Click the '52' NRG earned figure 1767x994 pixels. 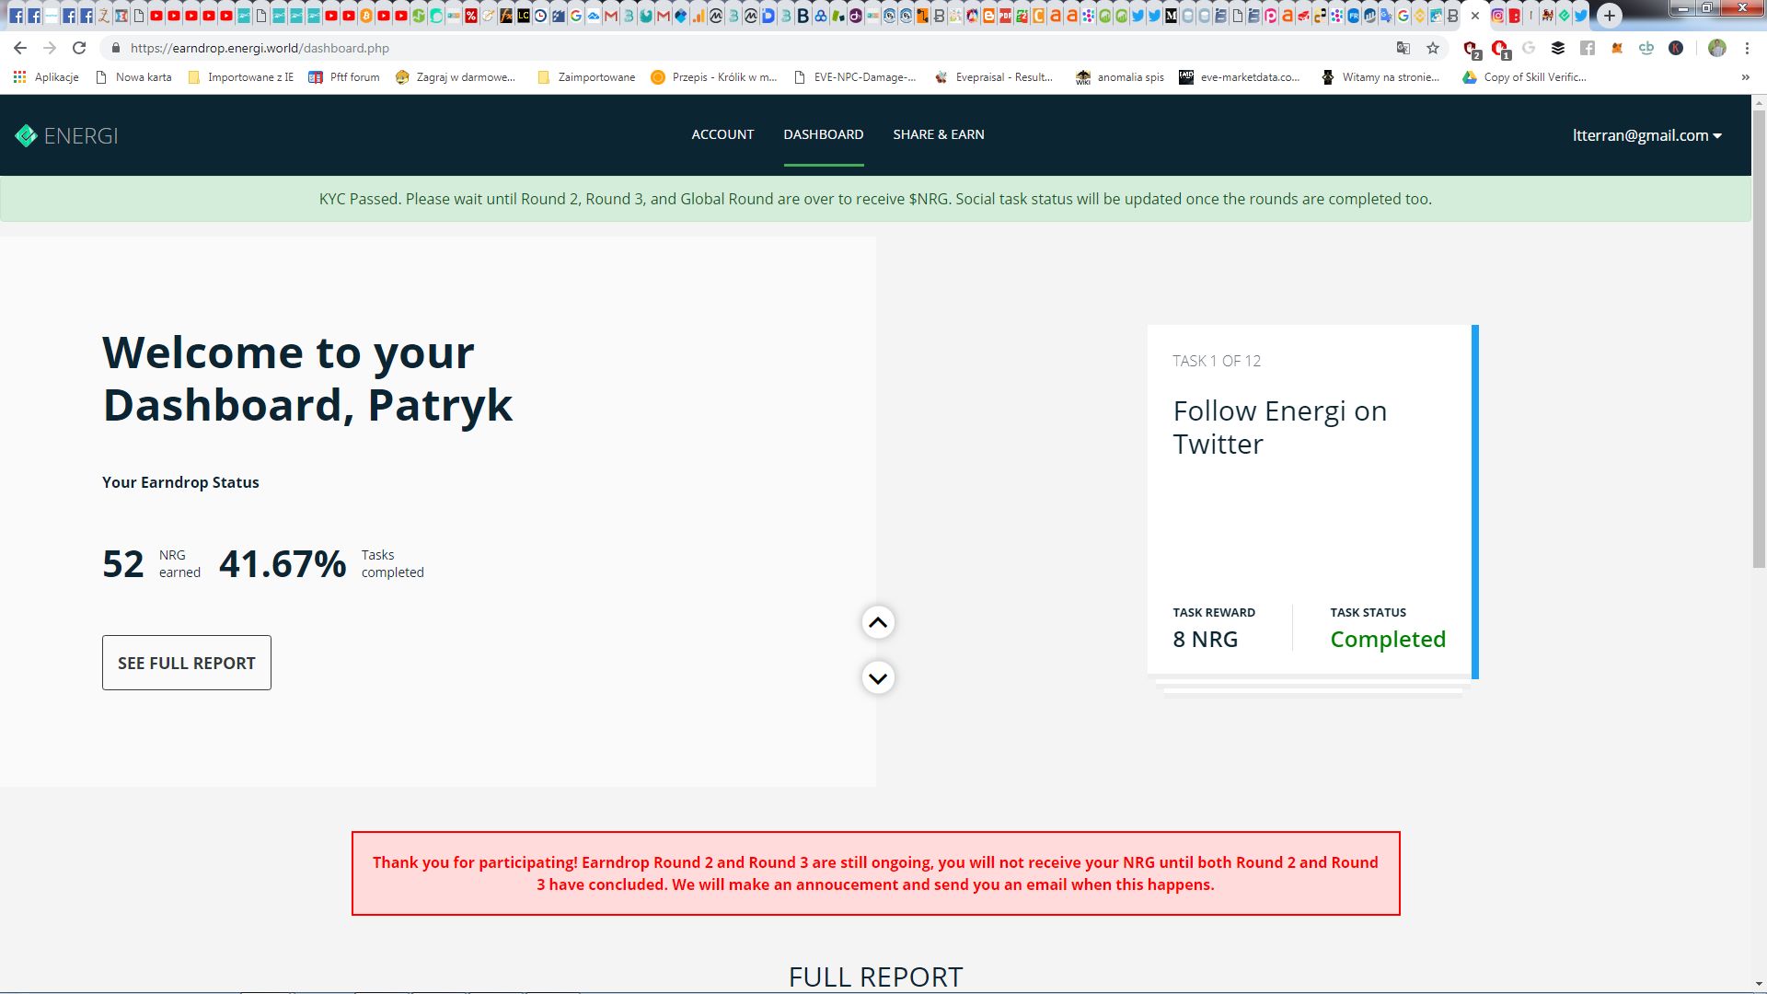(123, 564)
